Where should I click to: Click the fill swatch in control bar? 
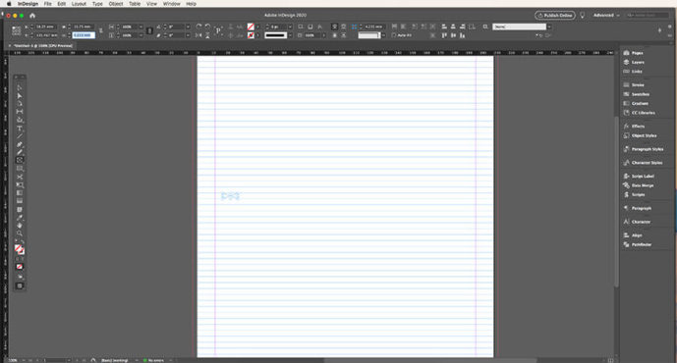click(251, 26)
